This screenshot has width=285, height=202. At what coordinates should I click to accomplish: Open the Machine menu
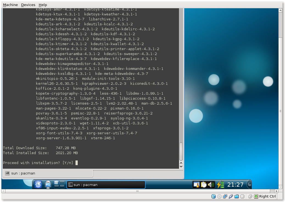point(10,5)
